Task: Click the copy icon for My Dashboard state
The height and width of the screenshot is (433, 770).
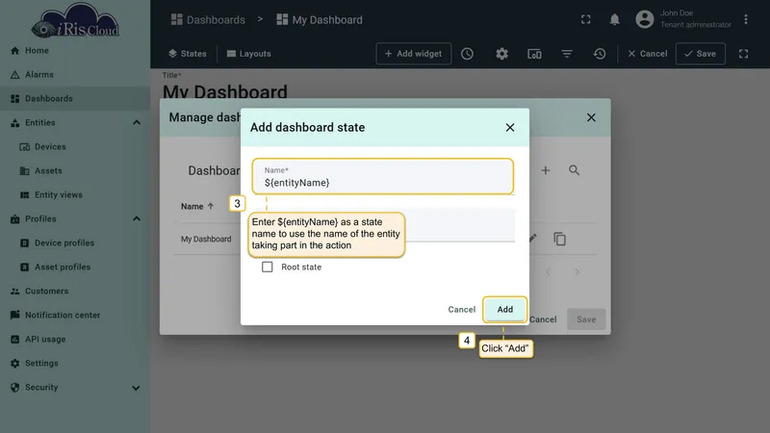Action: tap(559, 239)
